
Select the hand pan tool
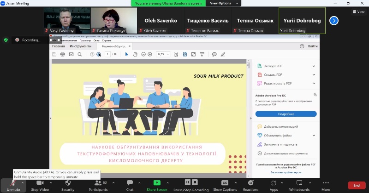coord(135,54)
